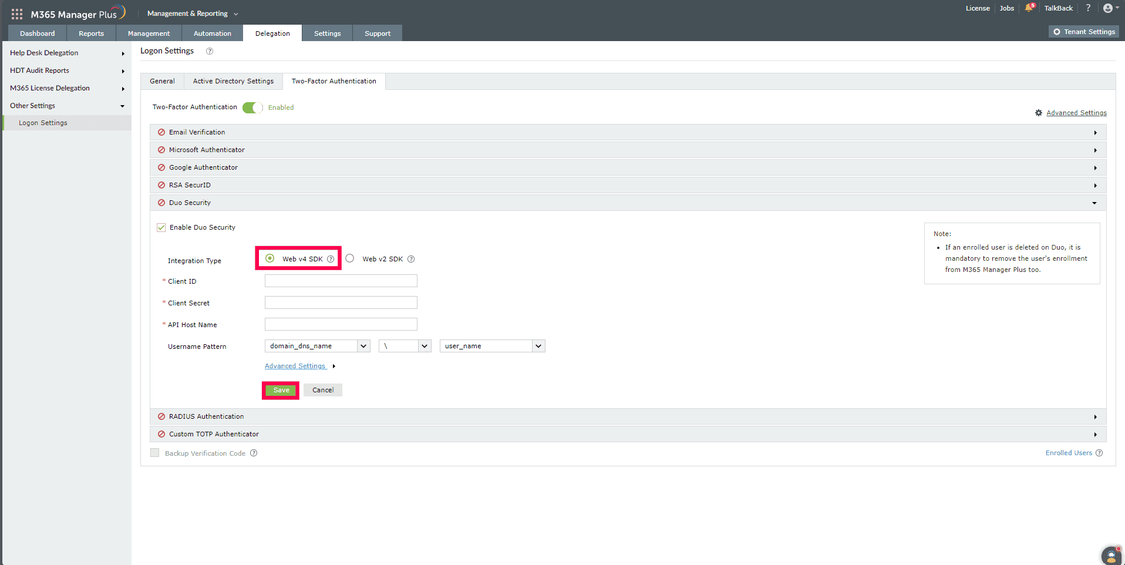Open the domain_dns_name username pattern dropdown

(317, 346)
